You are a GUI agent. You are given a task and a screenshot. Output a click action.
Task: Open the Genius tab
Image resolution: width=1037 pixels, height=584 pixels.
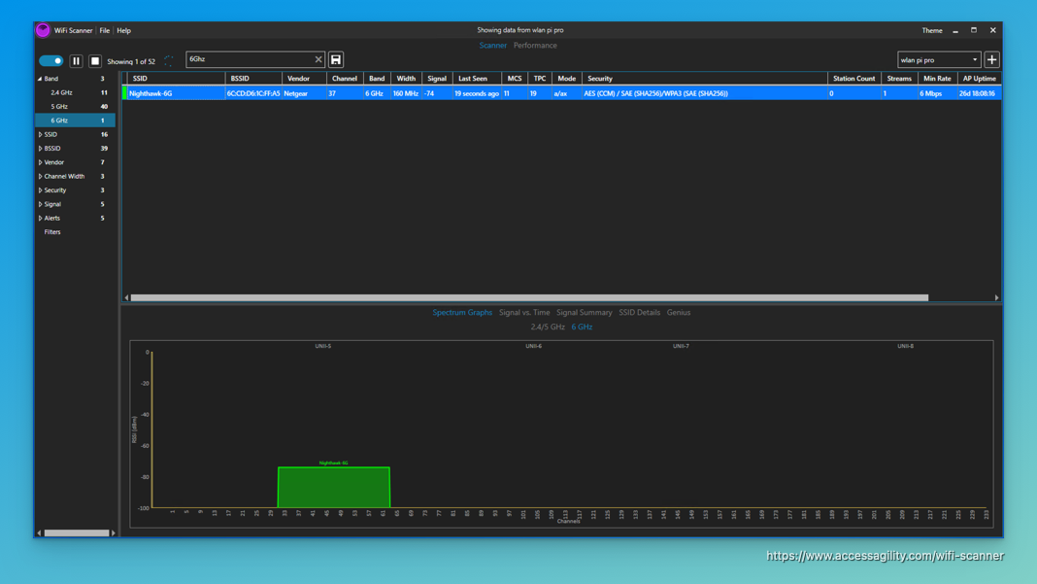click(x=679, y=313)
